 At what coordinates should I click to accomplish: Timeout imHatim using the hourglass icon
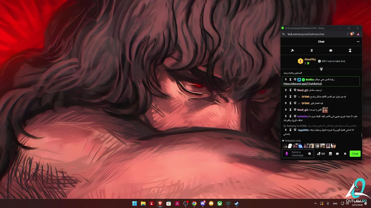(x=290, y=116)
